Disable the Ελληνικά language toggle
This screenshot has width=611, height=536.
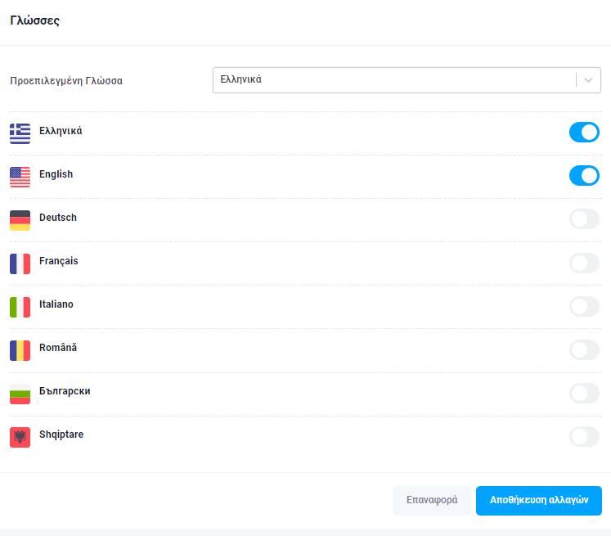584,132
